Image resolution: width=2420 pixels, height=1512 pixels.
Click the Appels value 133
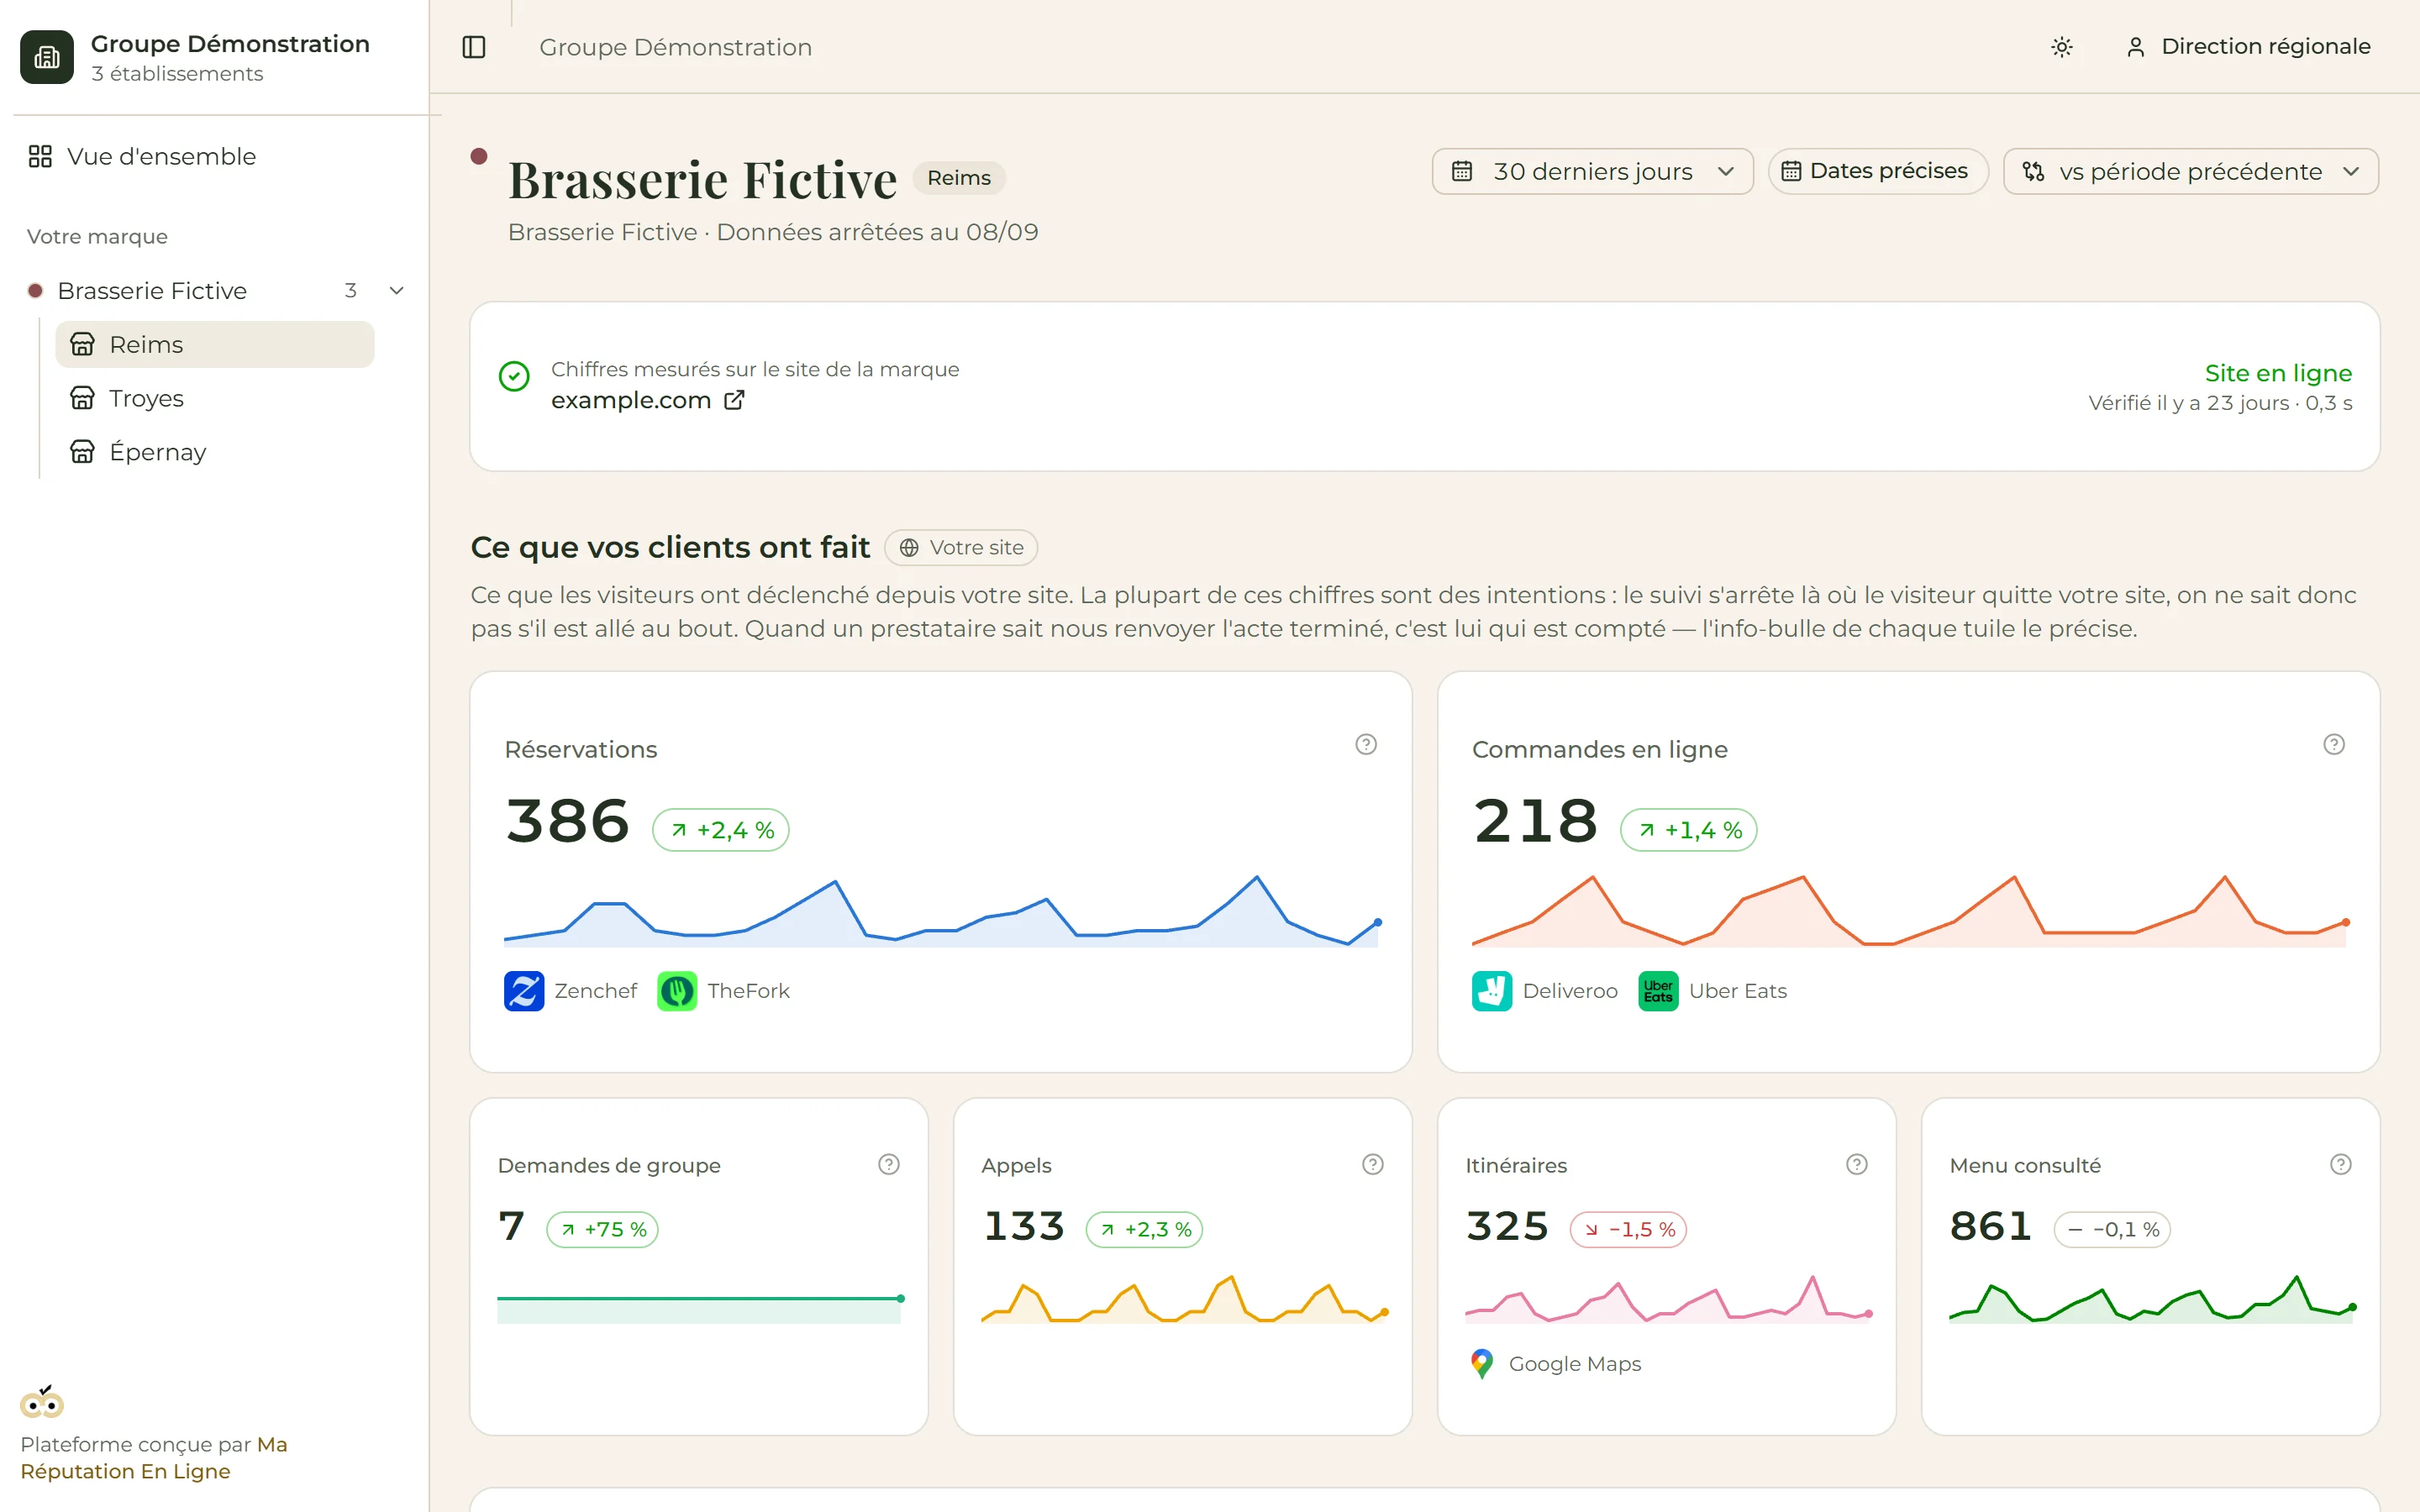pos(1024,1227)
